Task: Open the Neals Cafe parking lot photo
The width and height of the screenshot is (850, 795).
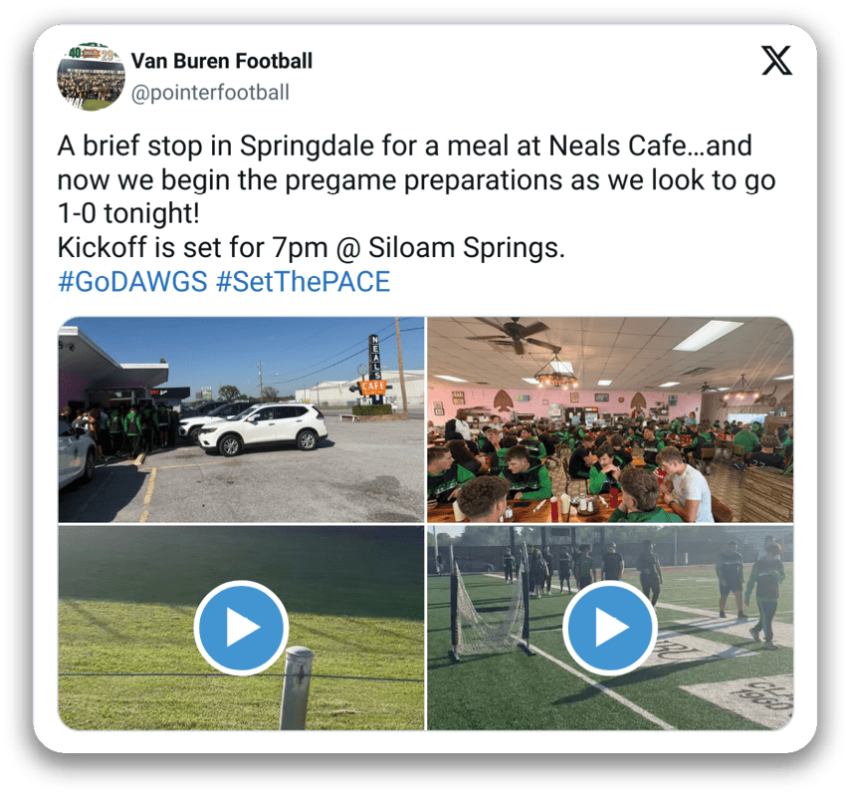Action: (x=241, y=419)
